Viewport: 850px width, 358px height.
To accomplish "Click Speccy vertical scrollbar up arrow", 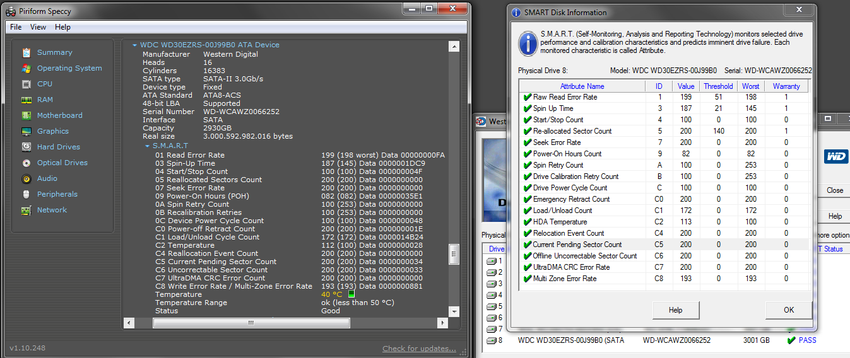I will point(453,47).
